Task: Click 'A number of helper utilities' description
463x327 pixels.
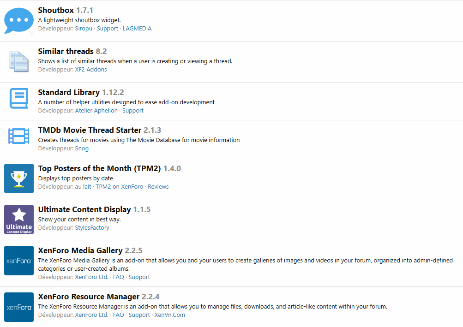Action: click(126, 102)
